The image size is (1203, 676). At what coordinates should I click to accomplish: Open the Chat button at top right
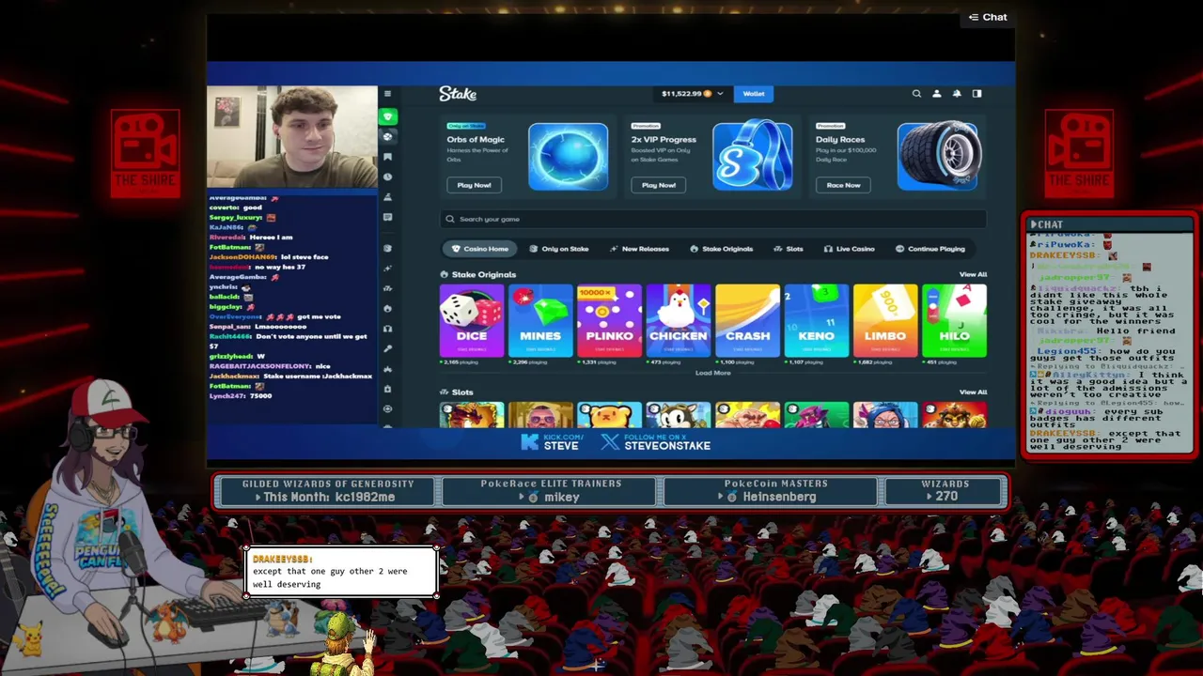(x=988, y=17)
